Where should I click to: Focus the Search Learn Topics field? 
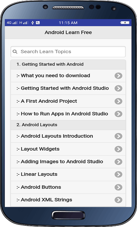[x=68, y=52]
